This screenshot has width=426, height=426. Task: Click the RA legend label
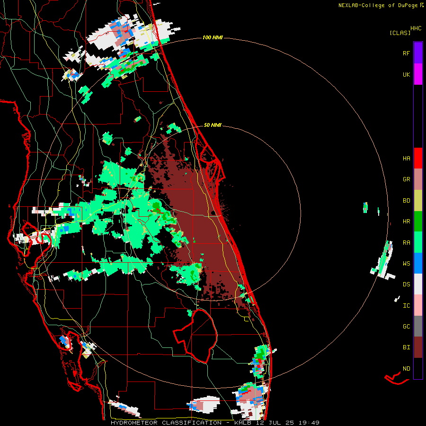point(406,243)
